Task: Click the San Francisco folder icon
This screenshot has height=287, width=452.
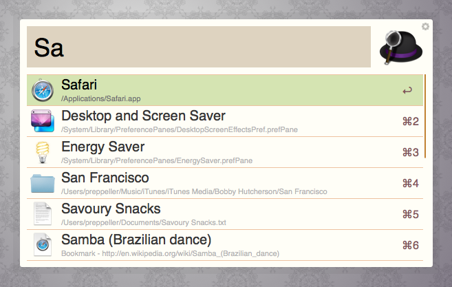Action: 43,183
